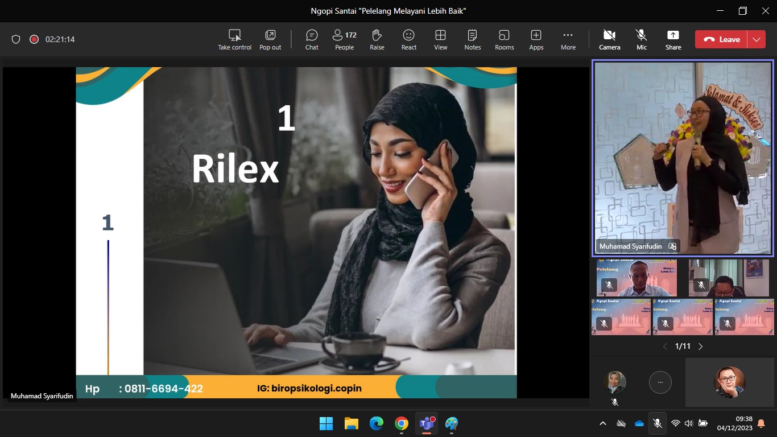
Task: Unmute the Mic in the toolbar
Action: point(642,39)
